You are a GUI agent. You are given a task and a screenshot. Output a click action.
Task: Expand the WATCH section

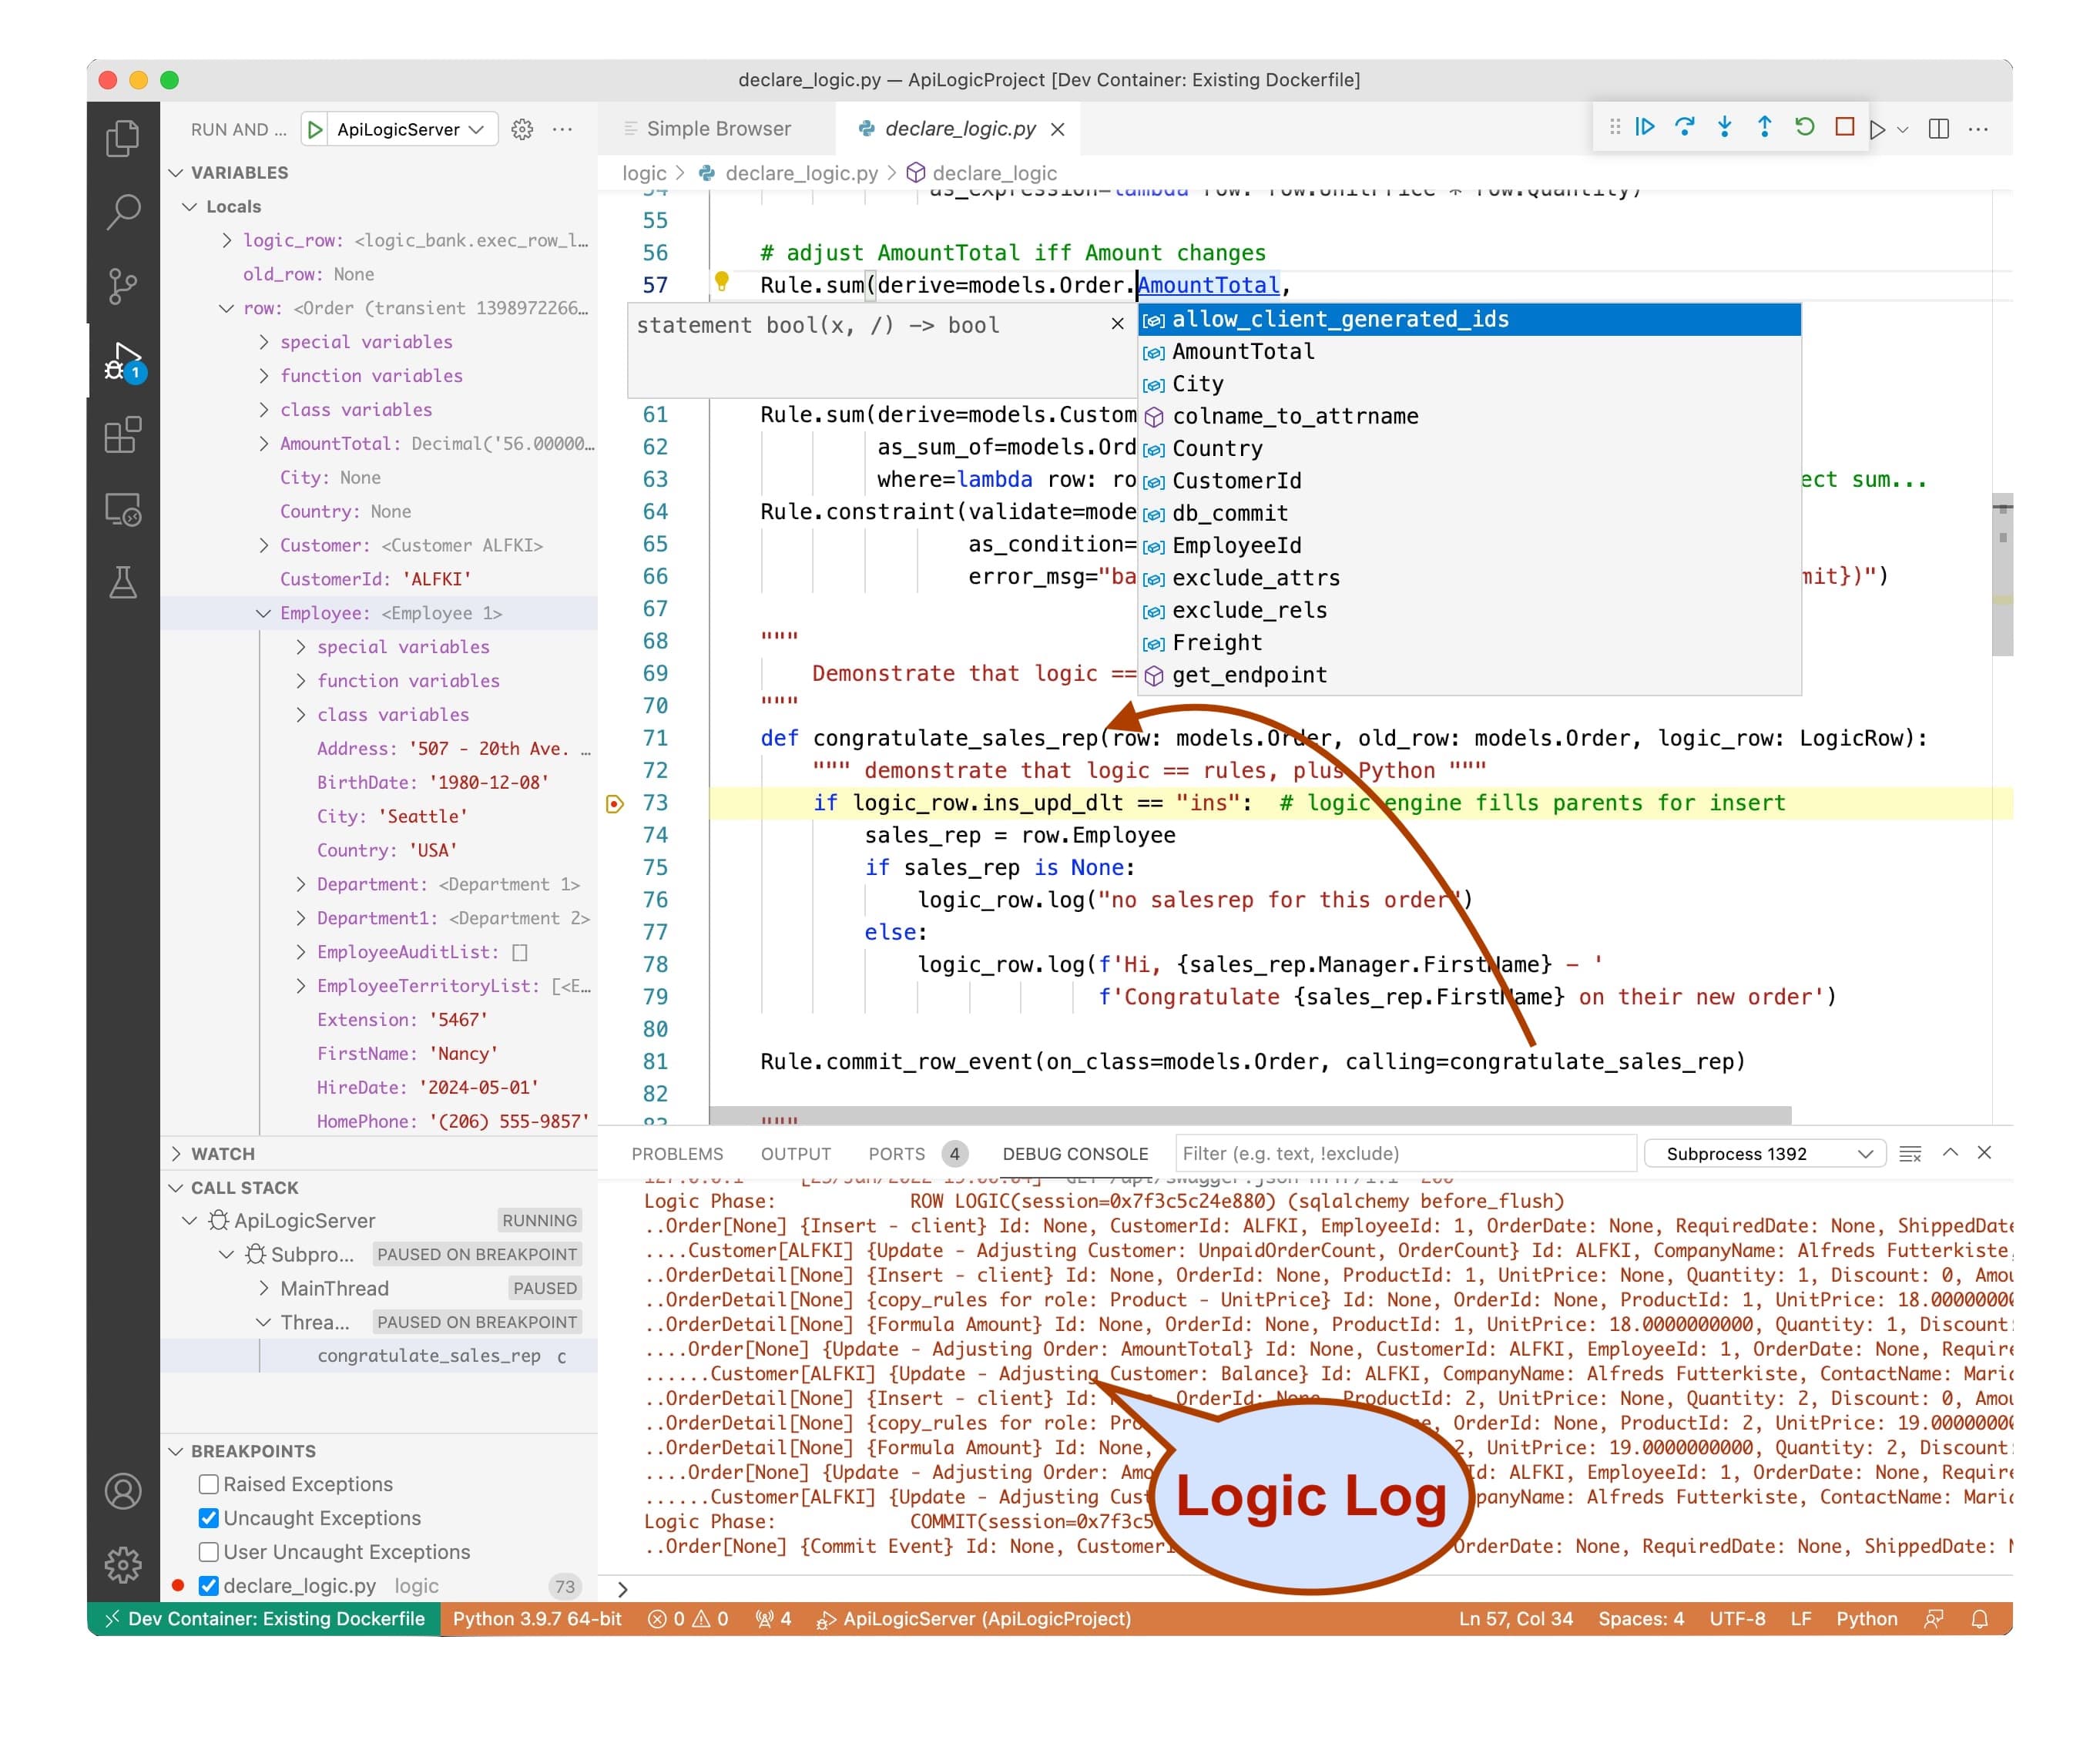point(223,1154)
